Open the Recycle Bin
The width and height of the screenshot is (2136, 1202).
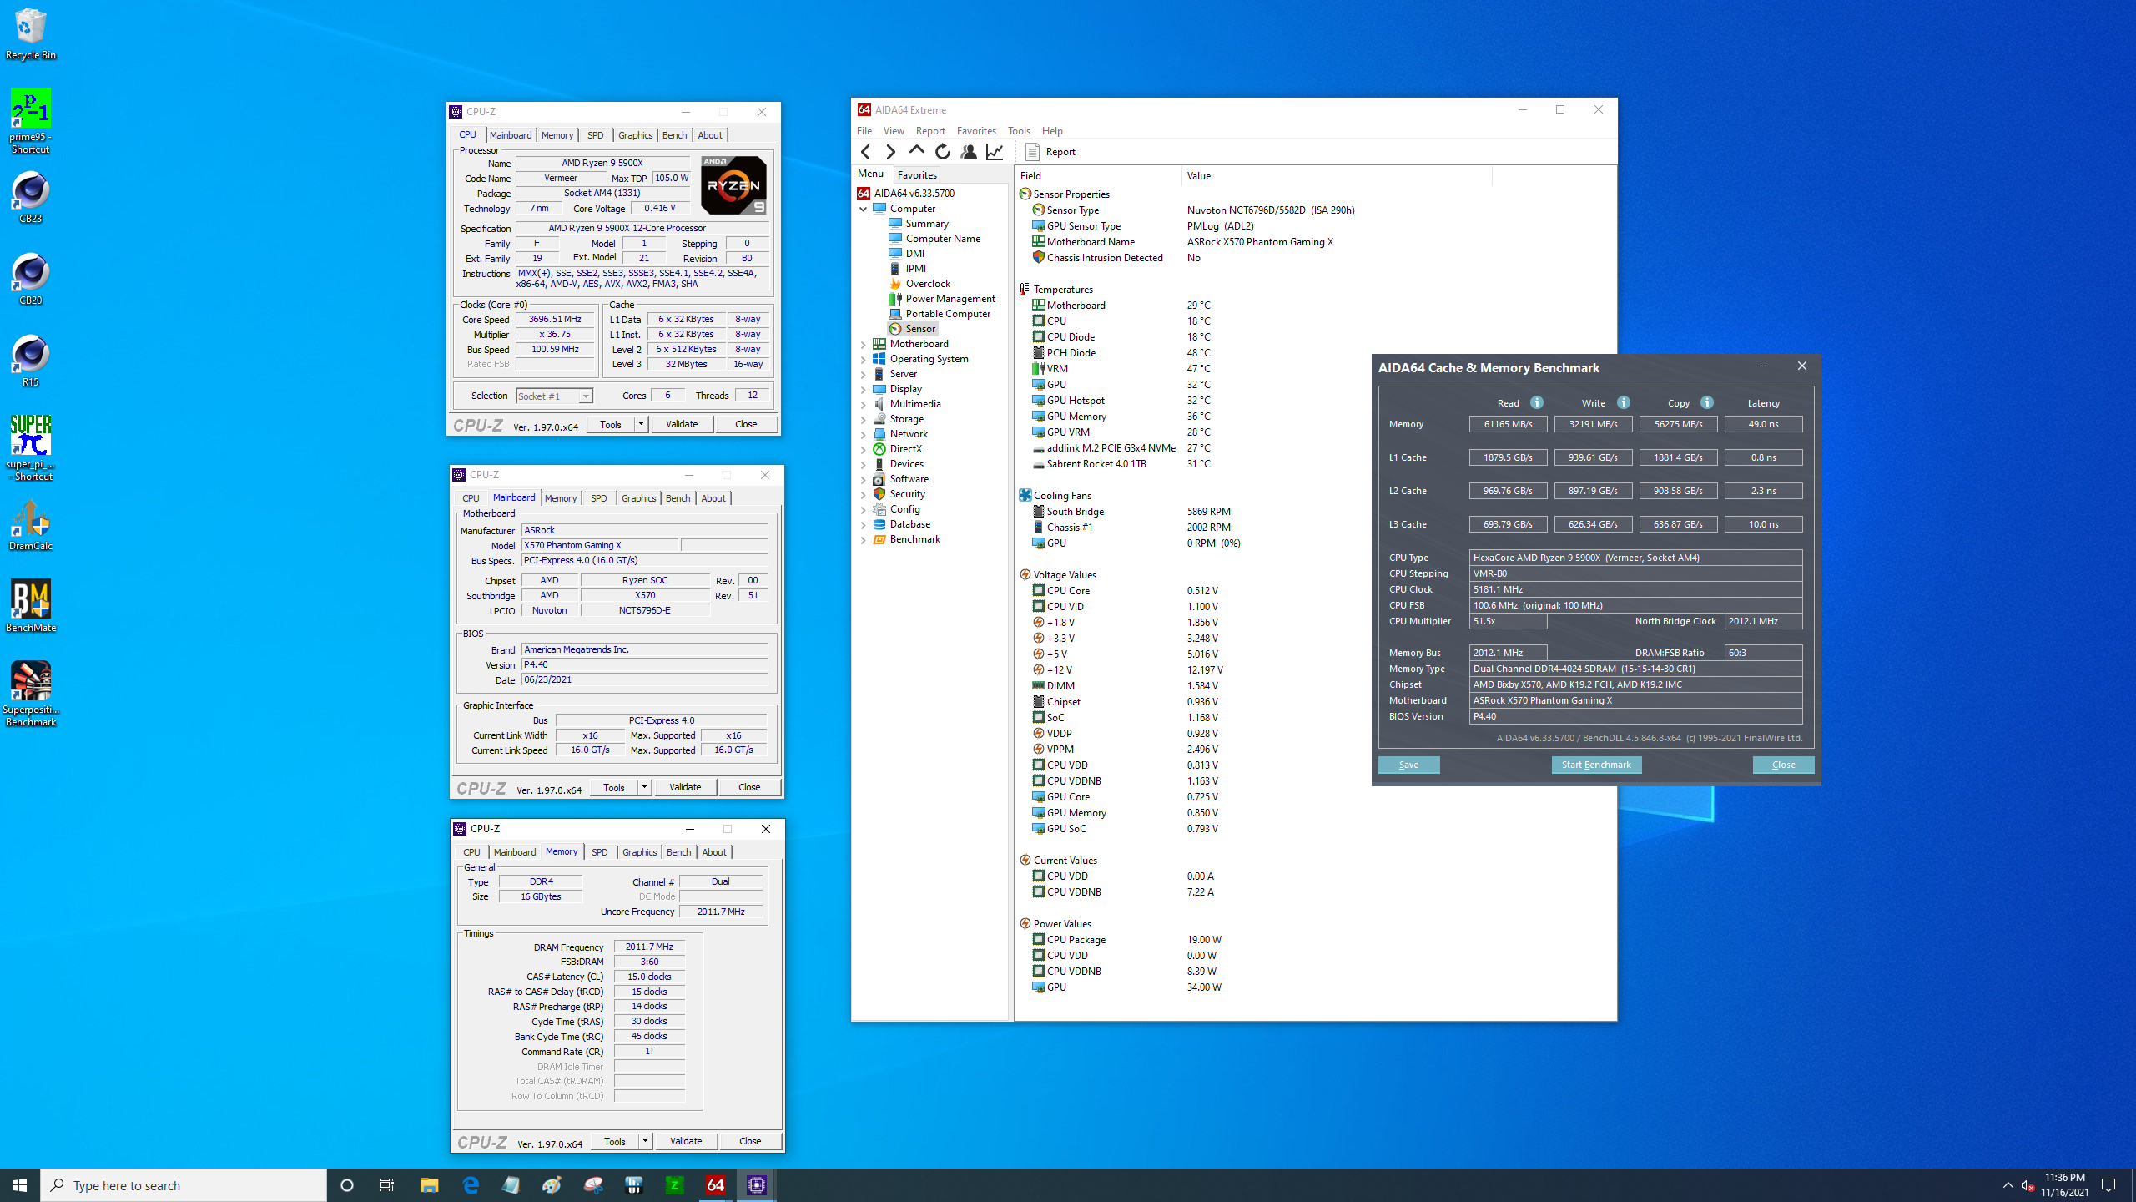[x=30, y=34]
